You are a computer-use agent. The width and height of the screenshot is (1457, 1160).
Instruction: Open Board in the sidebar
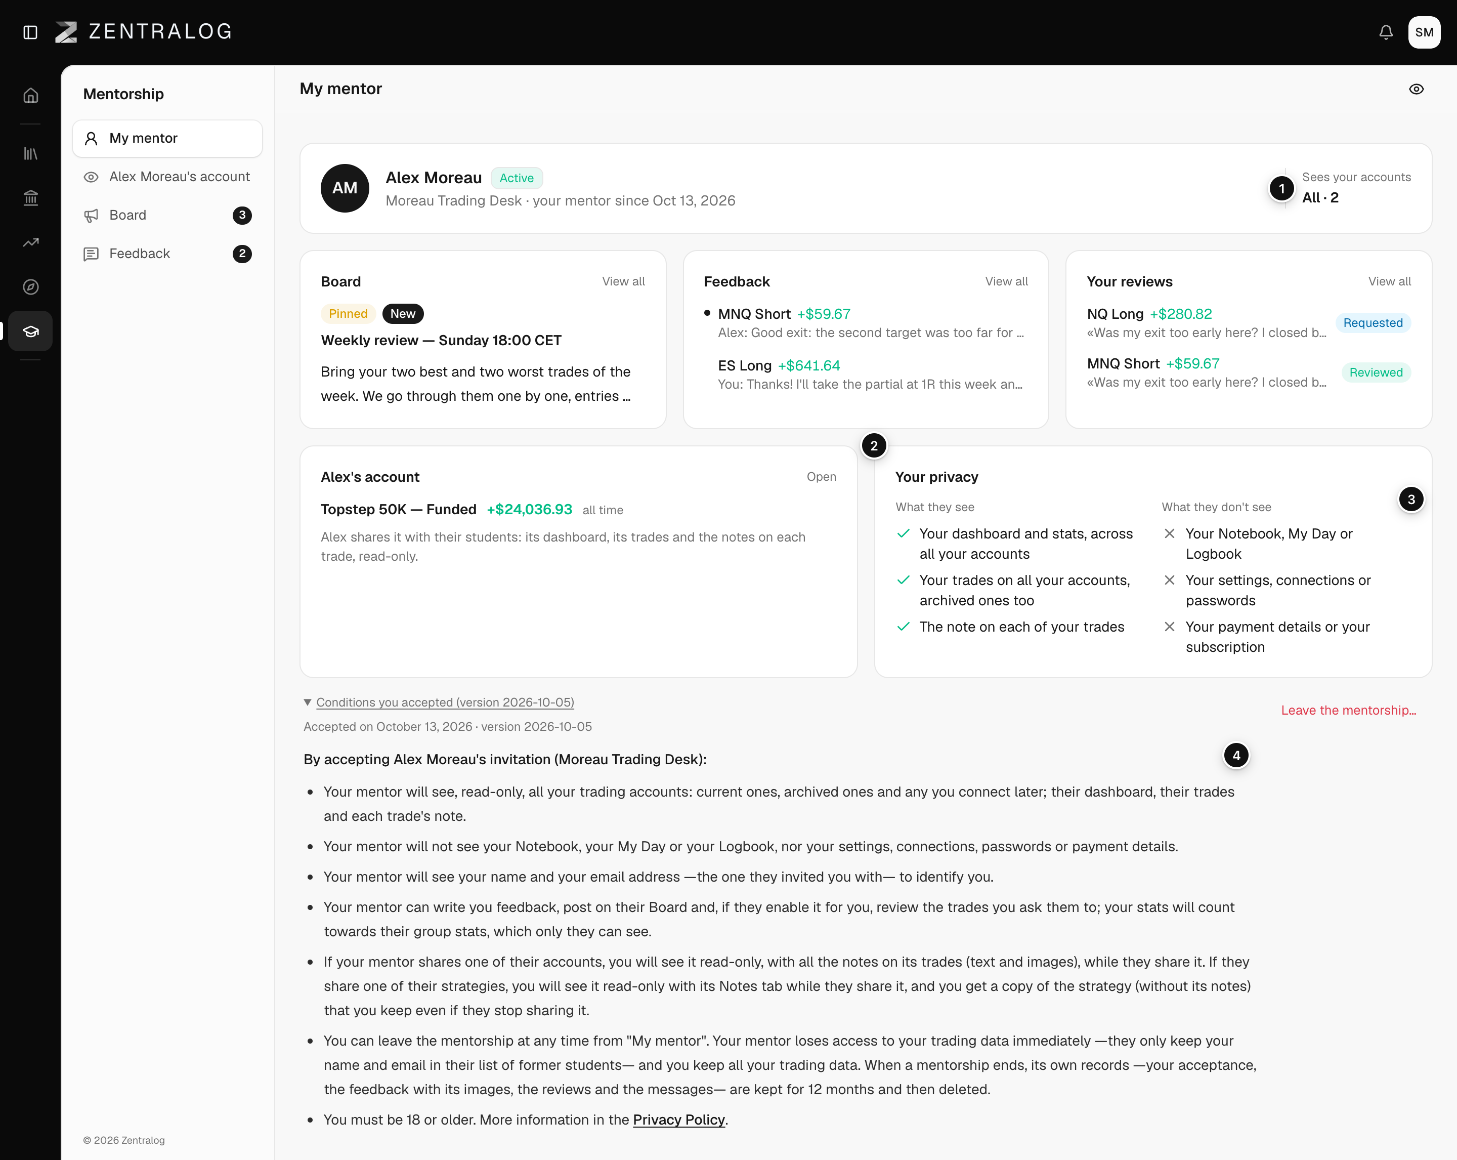[167, 215]
